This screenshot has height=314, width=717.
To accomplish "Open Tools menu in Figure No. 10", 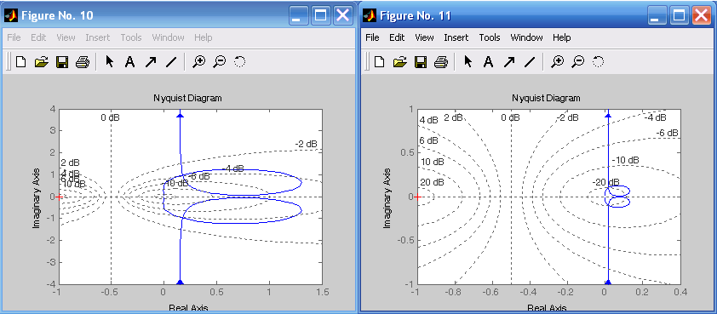I will click(131, 38).
